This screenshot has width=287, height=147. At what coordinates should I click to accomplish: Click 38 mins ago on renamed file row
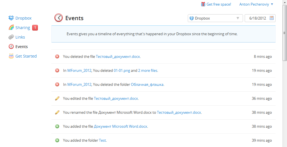click(x=262, y=113)
